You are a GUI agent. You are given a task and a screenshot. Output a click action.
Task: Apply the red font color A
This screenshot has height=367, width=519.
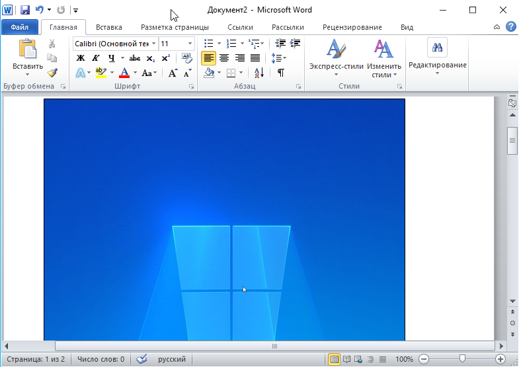coord(124,73)
